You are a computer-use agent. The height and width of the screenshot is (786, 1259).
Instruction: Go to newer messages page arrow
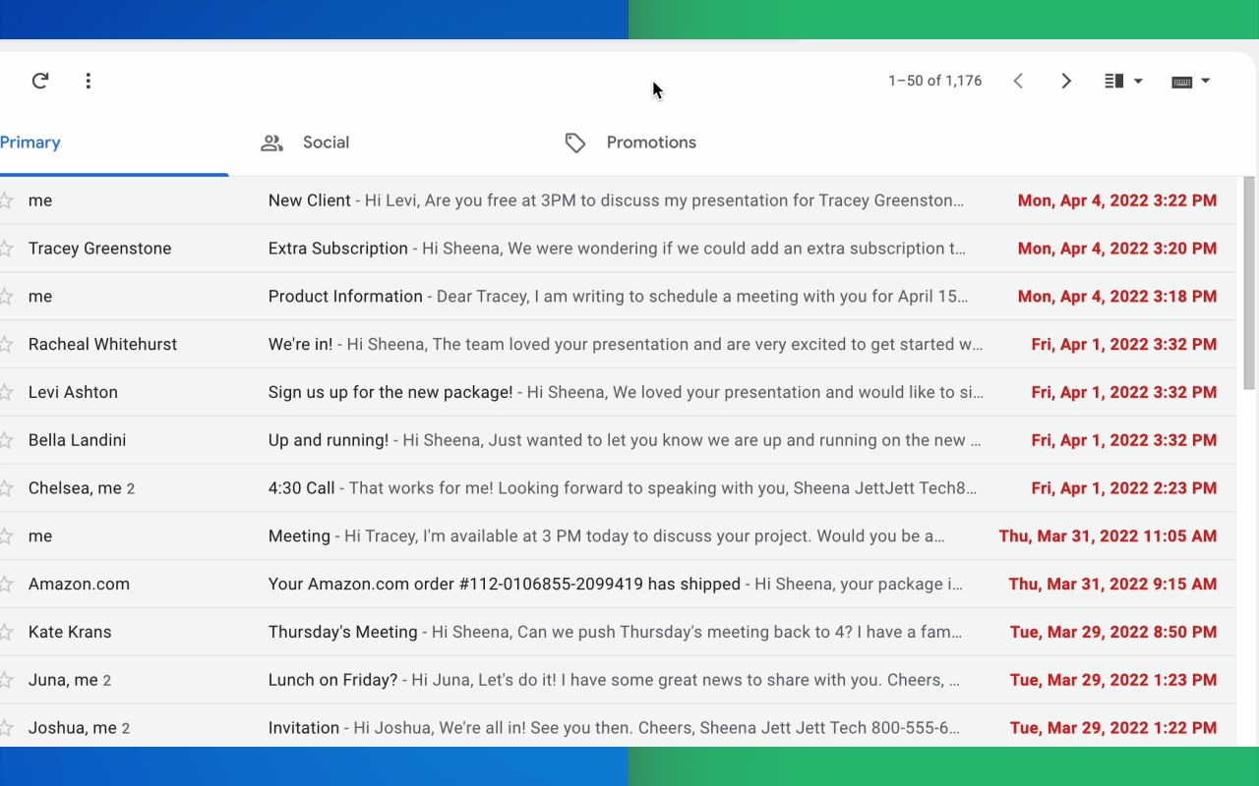tap(1019, 81)
